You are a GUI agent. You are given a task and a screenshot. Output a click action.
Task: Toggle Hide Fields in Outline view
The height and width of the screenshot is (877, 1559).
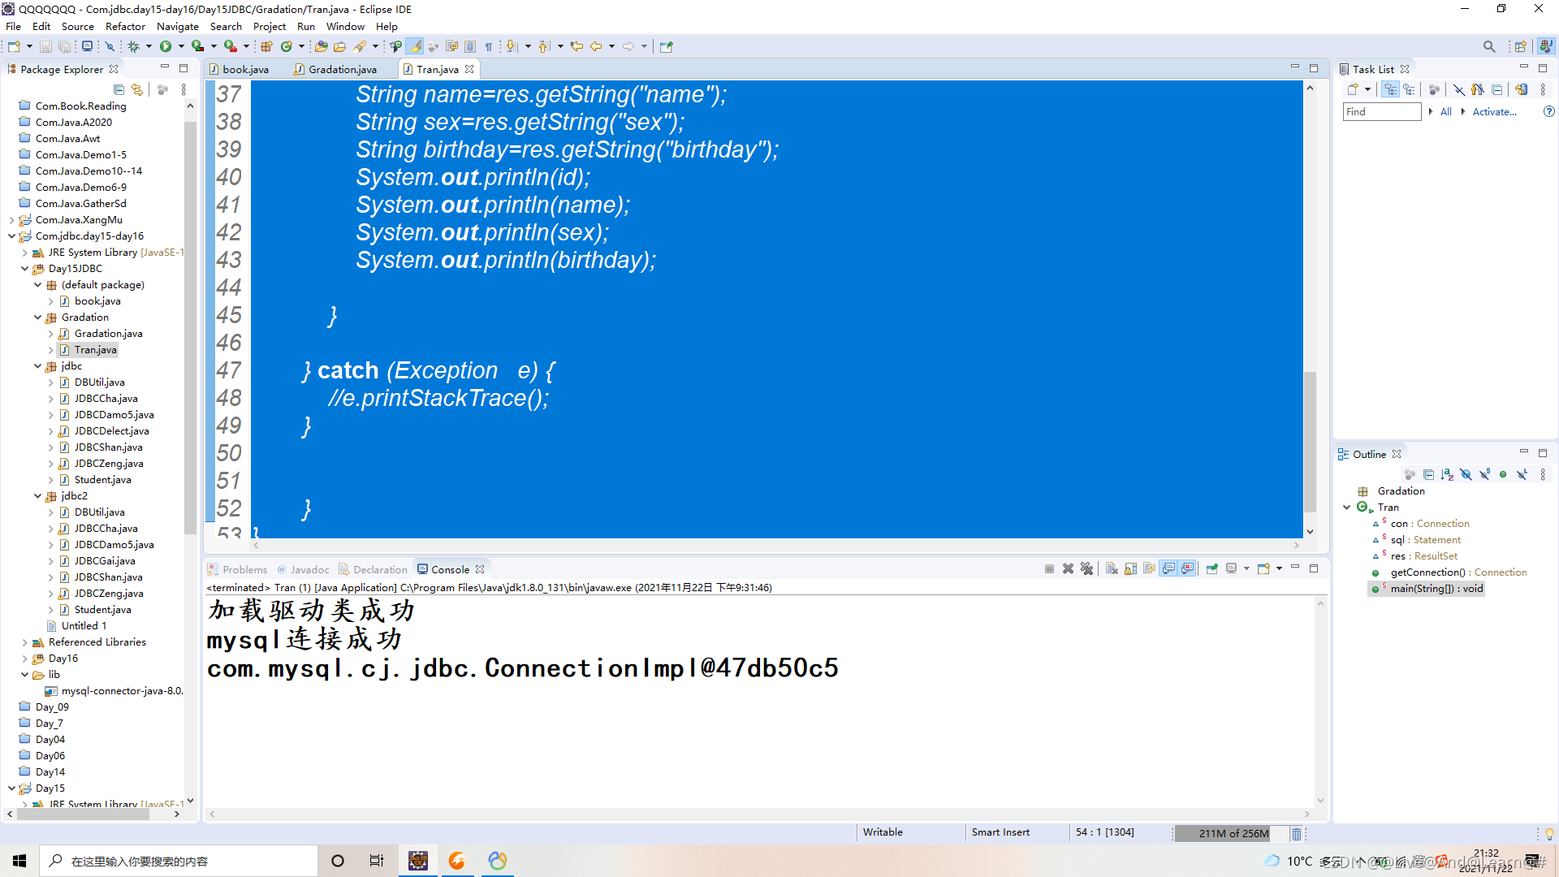point(1466,474)
